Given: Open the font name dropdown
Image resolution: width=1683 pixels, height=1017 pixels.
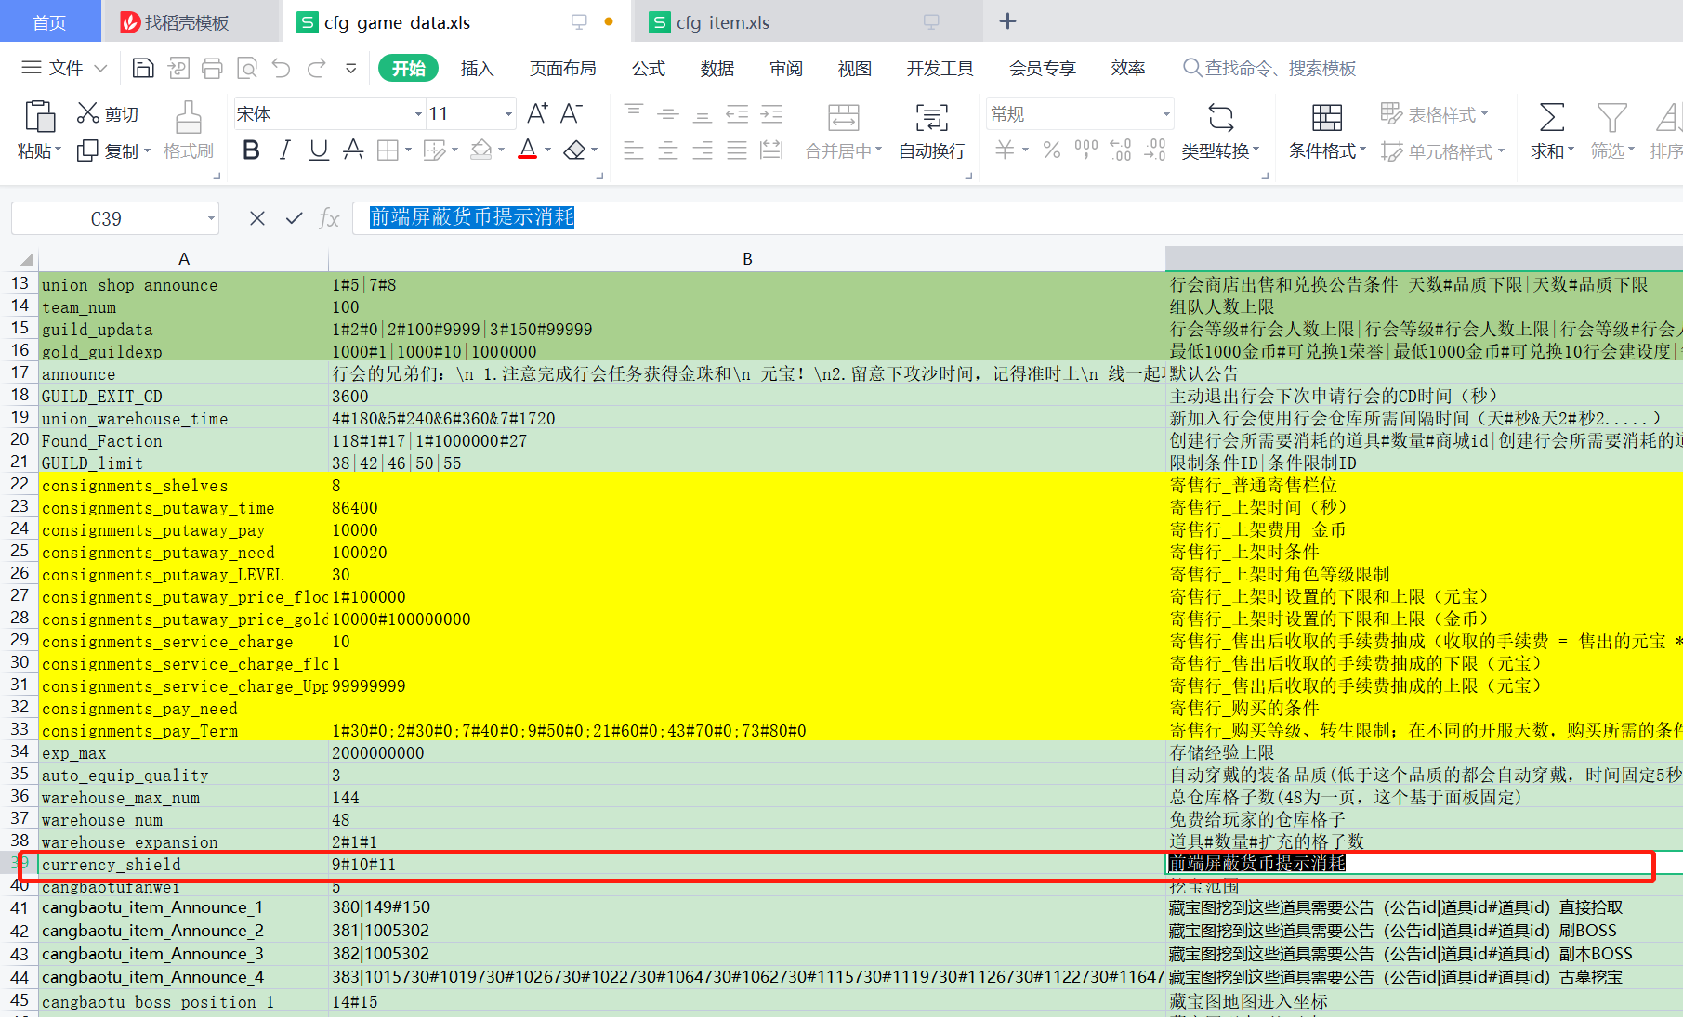Looking at the screenshot, I should 418,114.
